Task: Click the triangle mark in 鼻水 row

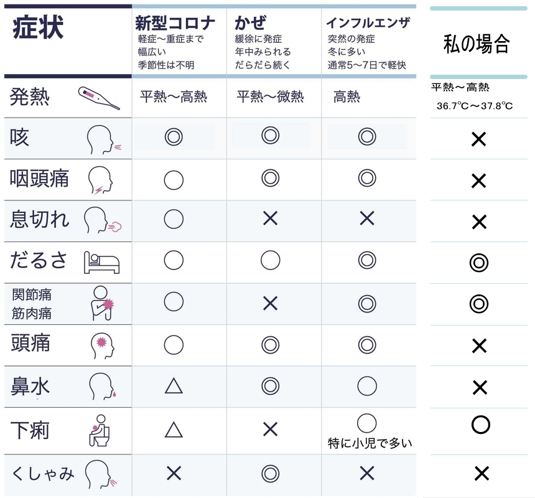Action: (174, 387)
